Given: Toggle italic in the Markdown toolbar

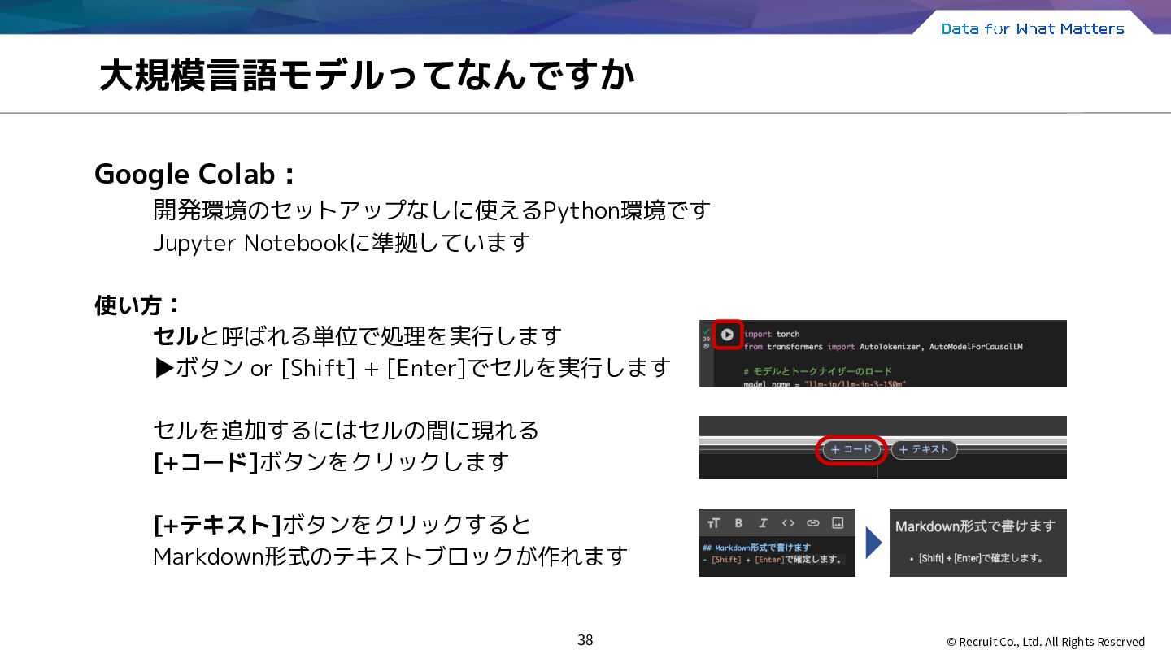Looking at the screenshot, I should coord(763,523).
